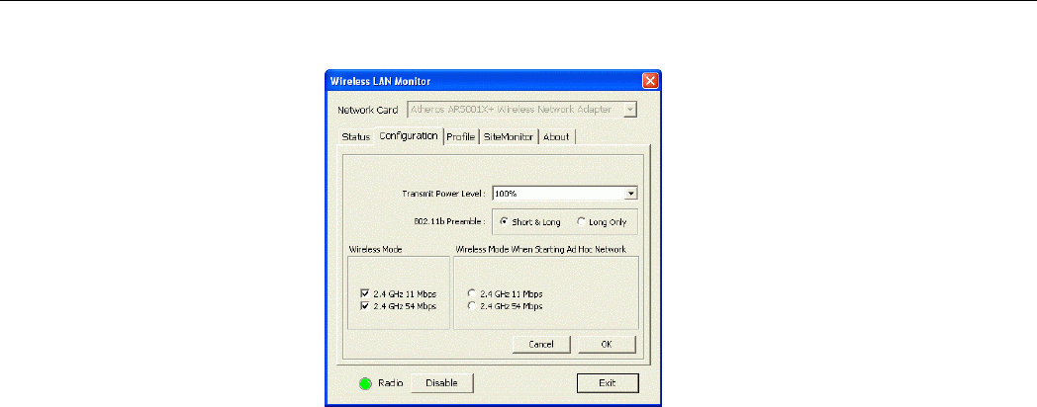The height and width of the screenshot is (407, 1037).
Task: Click the Exit button
Action: (x=608, y=382)
